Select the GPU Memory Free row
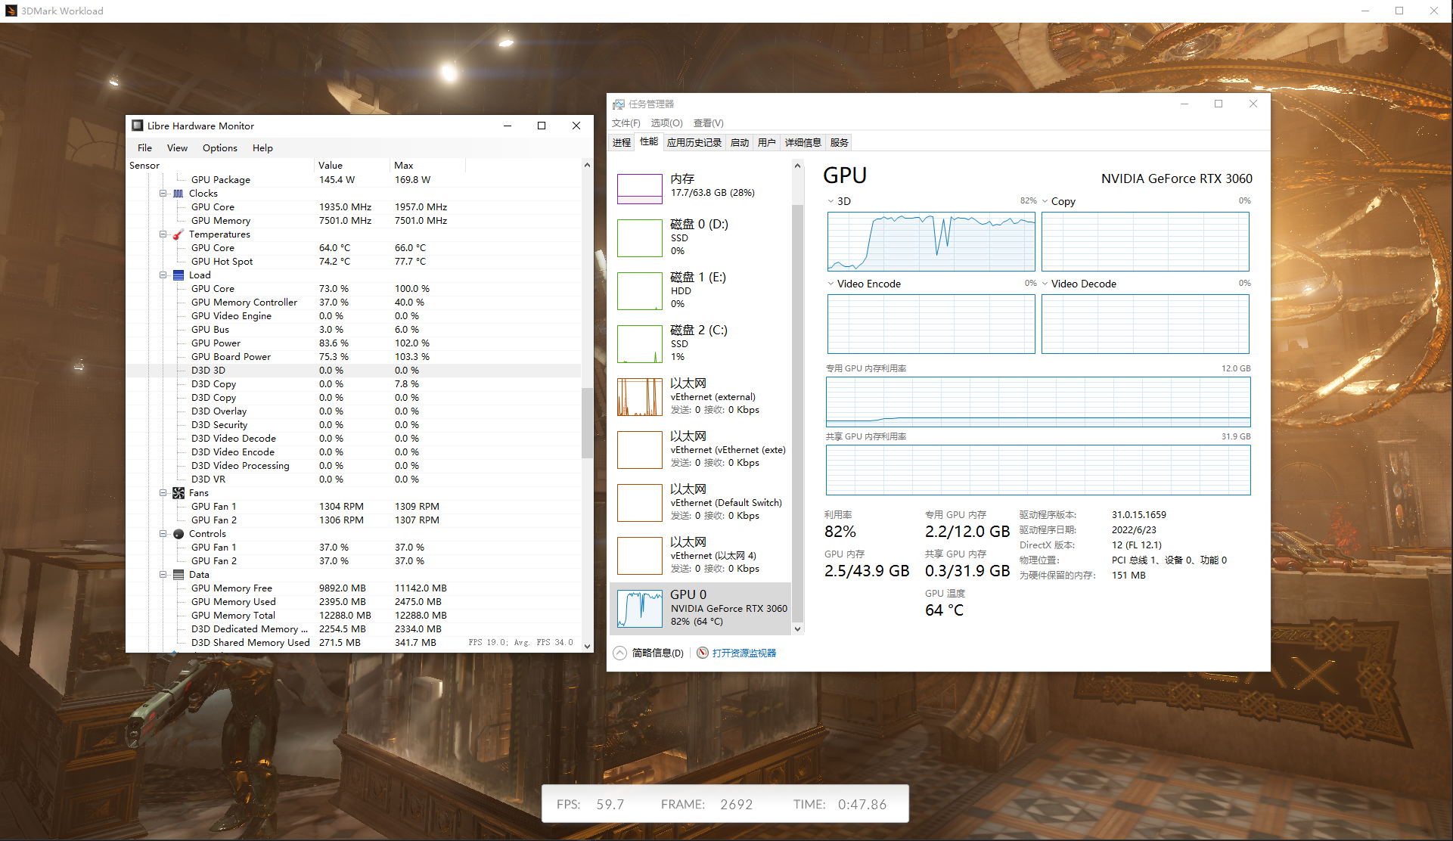1453x841 pixels. pyautogui.click(x=353, y=588)
